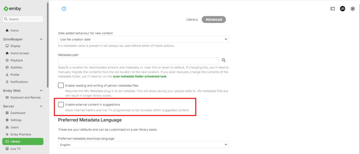Open the cast to device icon
360x154 pixels.
332,9
